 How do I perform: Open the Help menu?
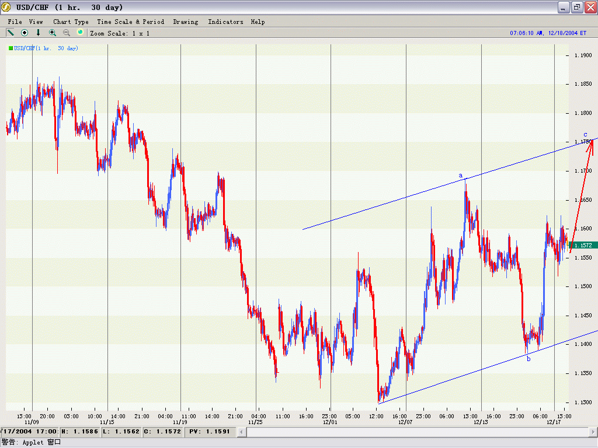tap(258, 22)
